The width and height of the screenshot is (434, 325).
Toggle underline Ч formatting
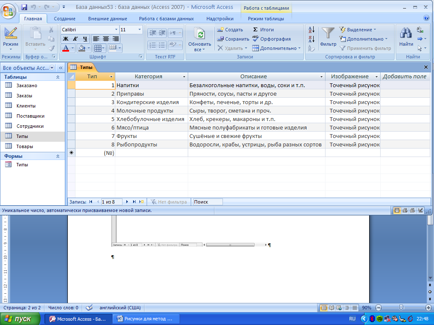(85, 39)
